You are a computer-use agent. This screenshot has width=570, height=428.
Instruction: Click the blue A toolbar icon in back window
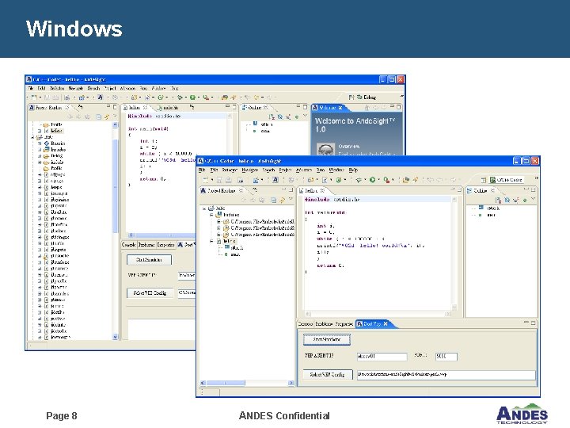pyautogui.click(x=100, y=97)
